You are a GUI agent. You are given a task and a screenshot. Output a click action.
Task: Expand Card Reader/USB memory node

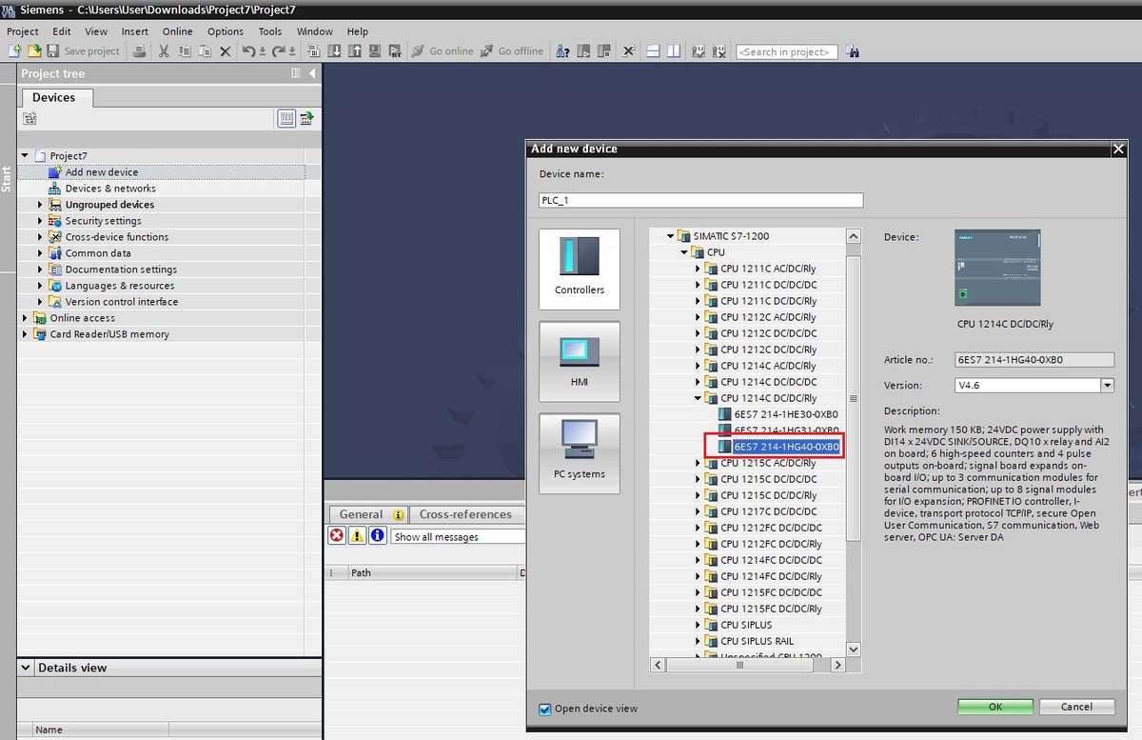pos(26,334)
